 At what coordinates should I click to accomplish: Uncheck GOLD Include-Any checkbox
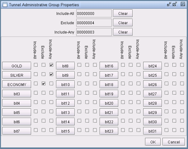pyautogui.click(x=51, y=65)
